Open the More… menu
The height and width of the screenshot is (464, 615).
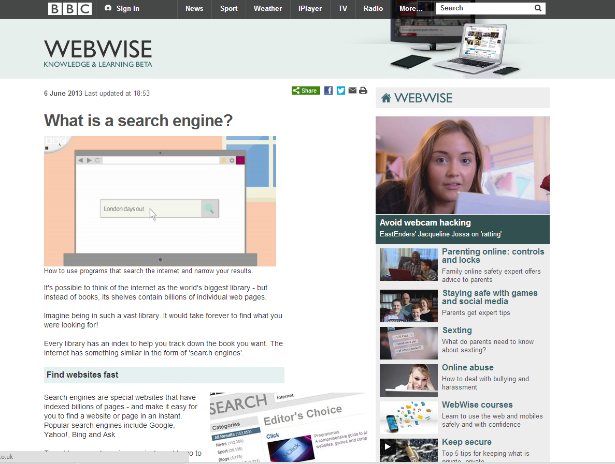point(411,9)
